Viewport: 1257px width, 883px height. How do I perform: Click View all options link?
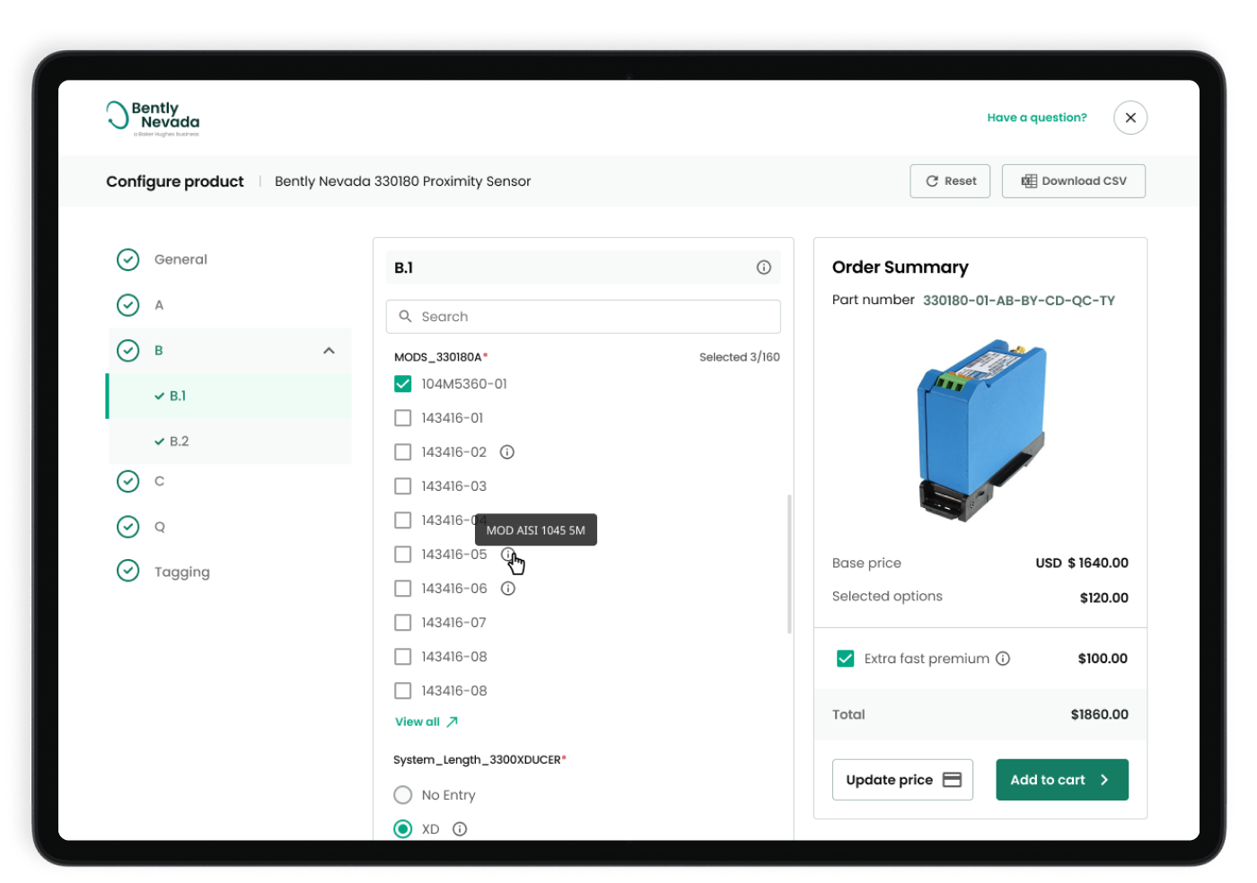coord(426,721)
